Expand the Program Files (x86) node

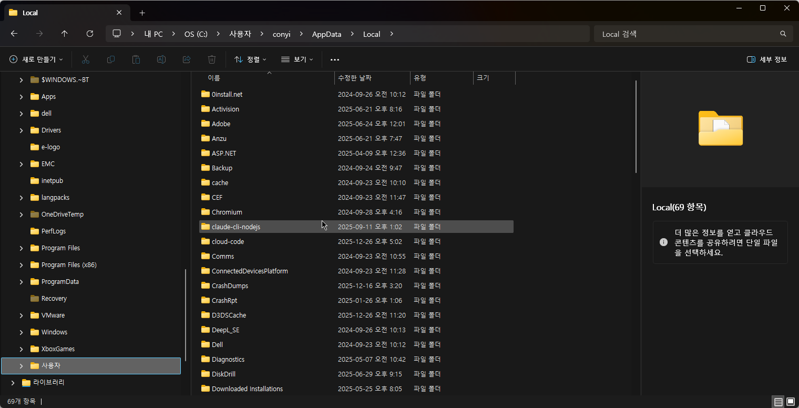(x=21, y=265)
